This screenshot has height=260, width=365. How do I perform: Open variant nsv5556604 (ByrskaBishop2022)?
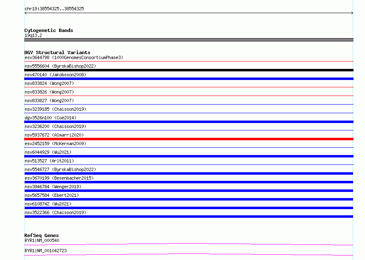coord(60,66)
